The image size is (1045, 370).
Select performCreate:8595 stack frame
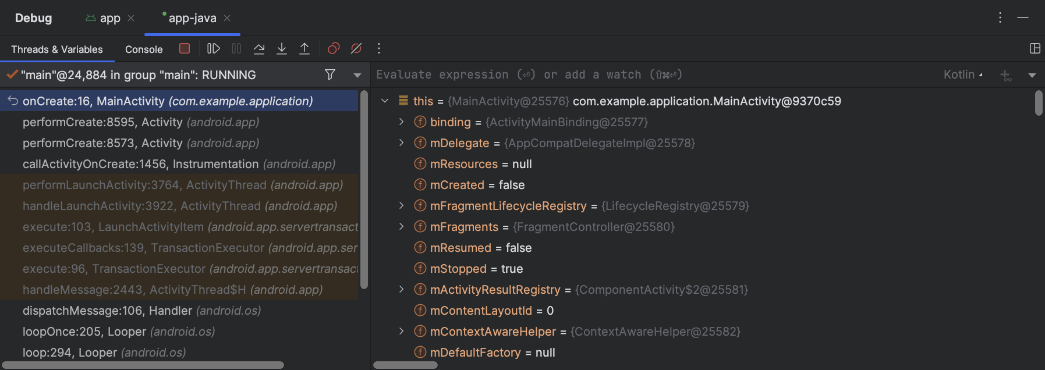140,122
